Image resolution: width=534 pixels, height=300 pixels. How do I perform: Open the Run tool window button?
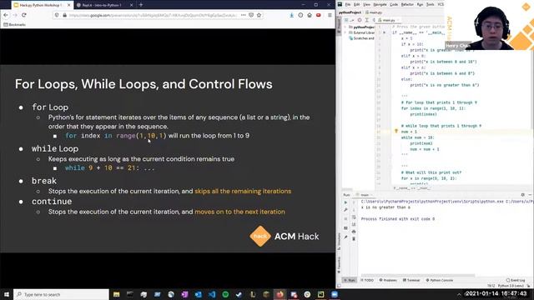click(350, 280)
